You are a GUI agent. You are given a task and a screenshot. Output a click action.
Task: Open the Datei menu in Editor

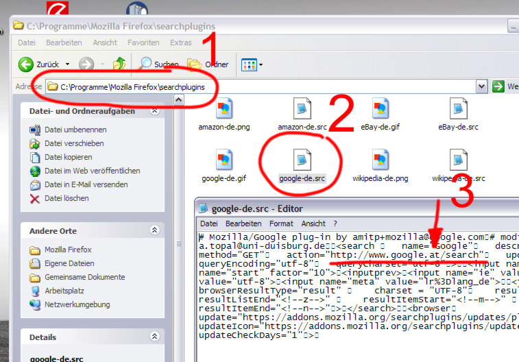click(x=209, y=224)
